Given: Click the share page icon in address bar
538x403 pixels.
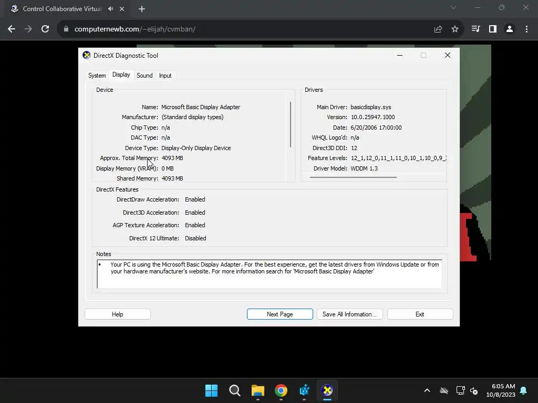Looking at the screenshot, I should pos(438,29).
